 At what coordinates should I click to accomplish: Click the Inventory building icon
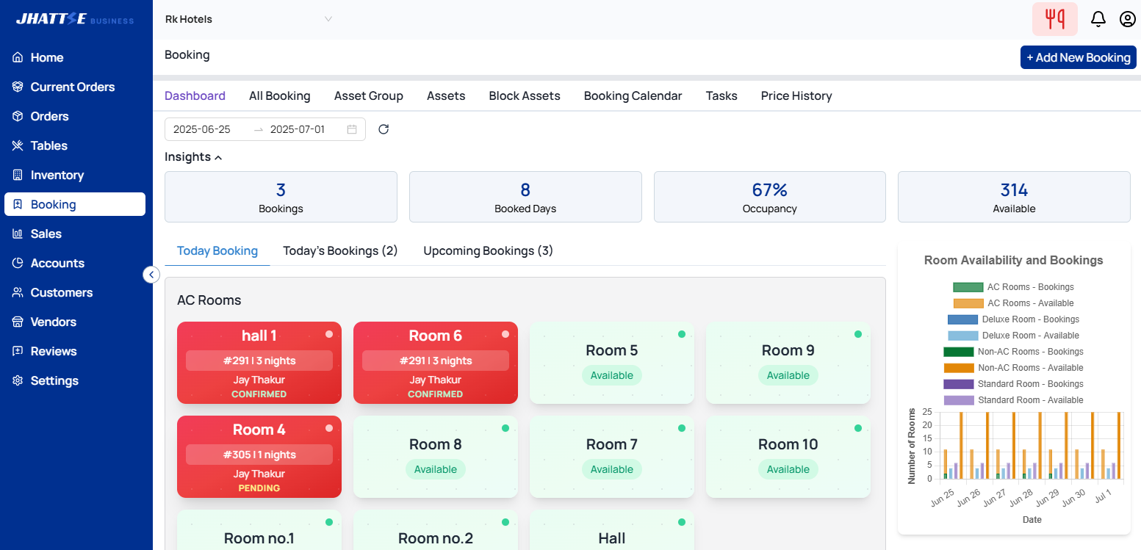point(18,175)
